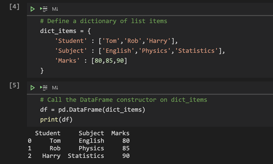Viewport: 273px width, 164px height.
Task: Run cell 4 with the play icon
Action: coord(32,9)
